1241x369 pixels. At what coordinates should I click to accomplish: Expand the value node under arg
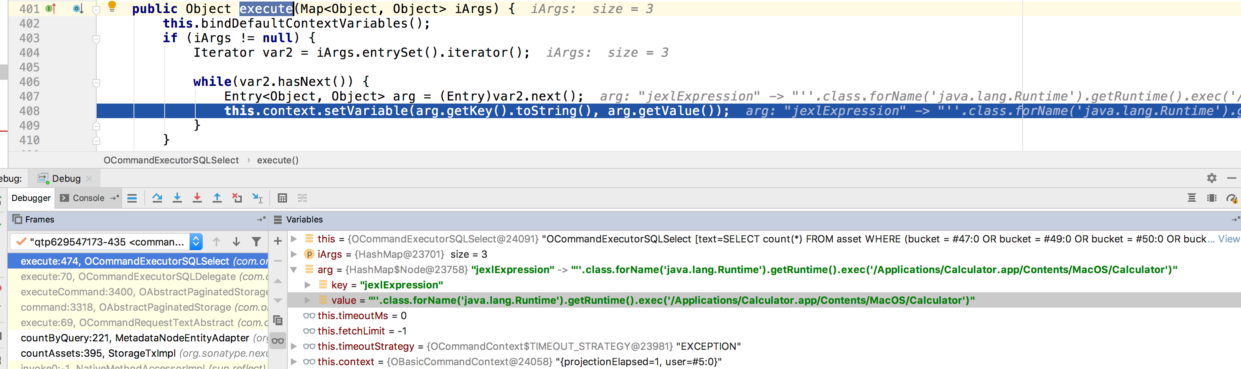click(x=307, y=301)
